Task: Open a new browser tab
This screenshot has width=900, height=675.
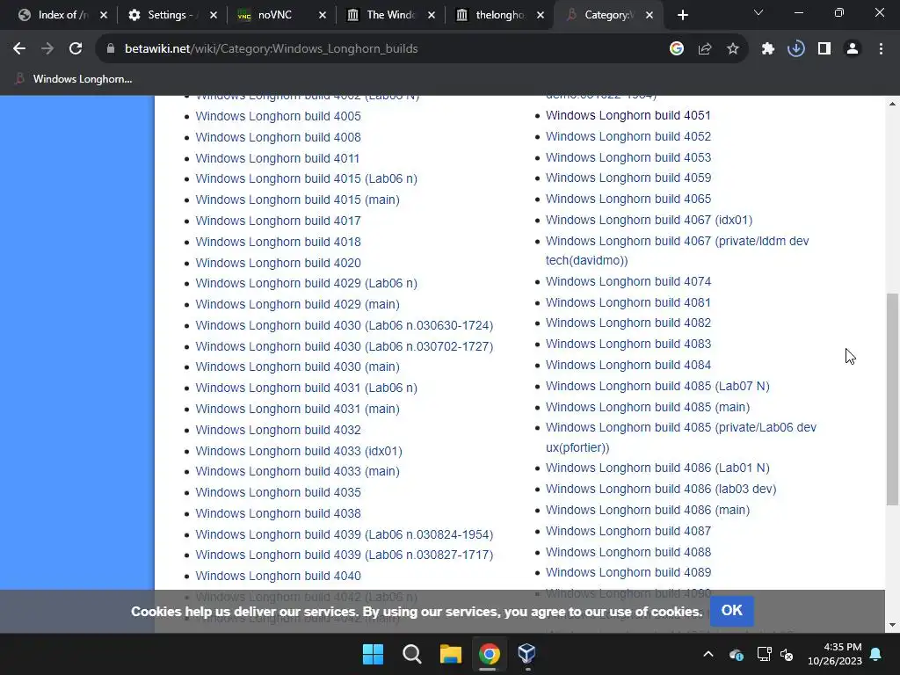Action: pos(682,16)
